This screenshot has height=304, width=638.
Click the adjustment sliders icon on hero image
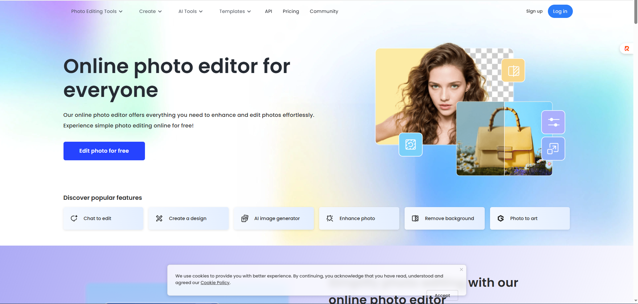coord(553,122)
